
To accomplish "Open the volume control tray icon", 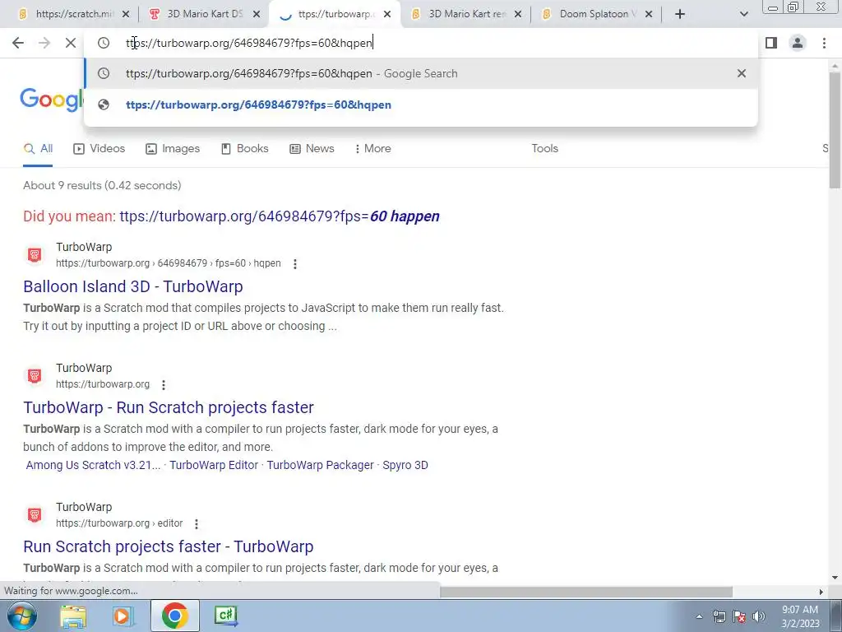I will point(759,616).
